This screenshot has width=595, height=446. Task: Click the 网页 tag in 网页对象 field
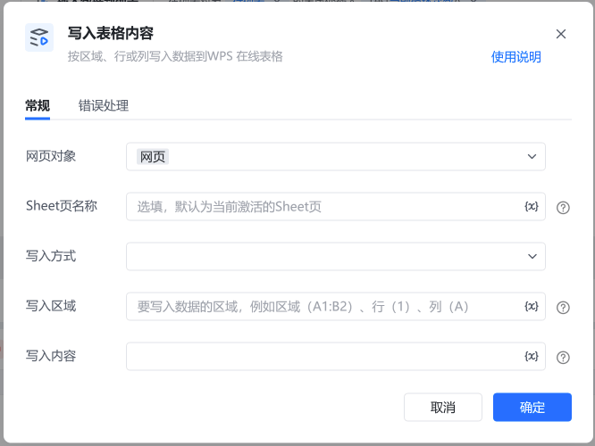(153, 156)
